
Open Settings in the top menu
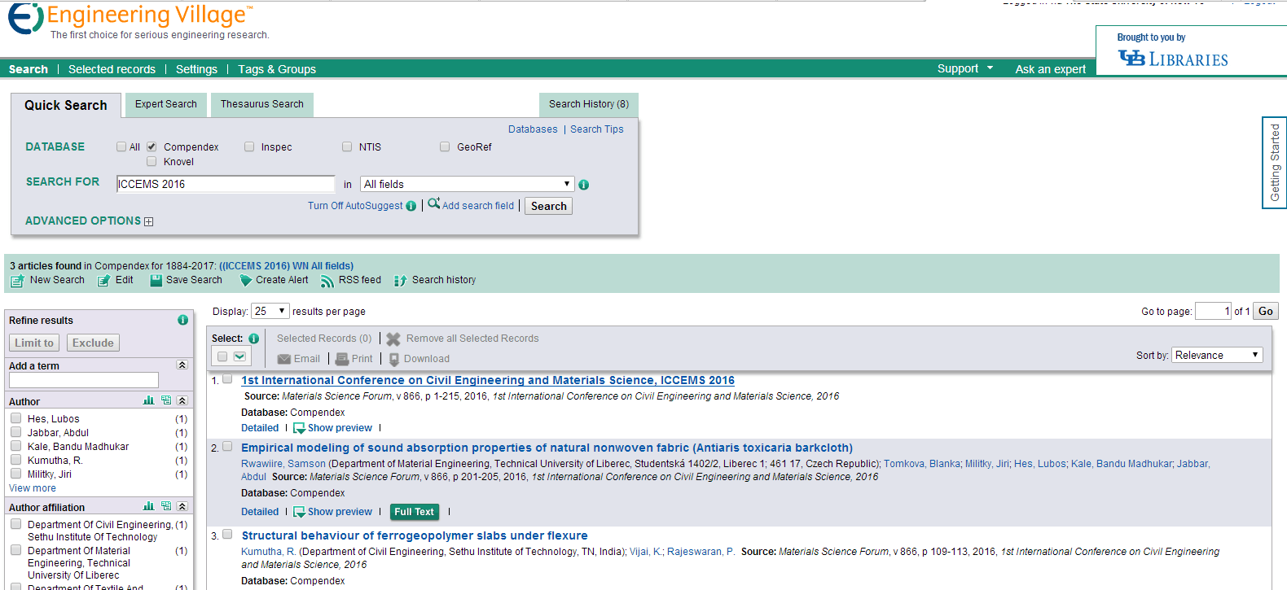click(x=196, y=69)
